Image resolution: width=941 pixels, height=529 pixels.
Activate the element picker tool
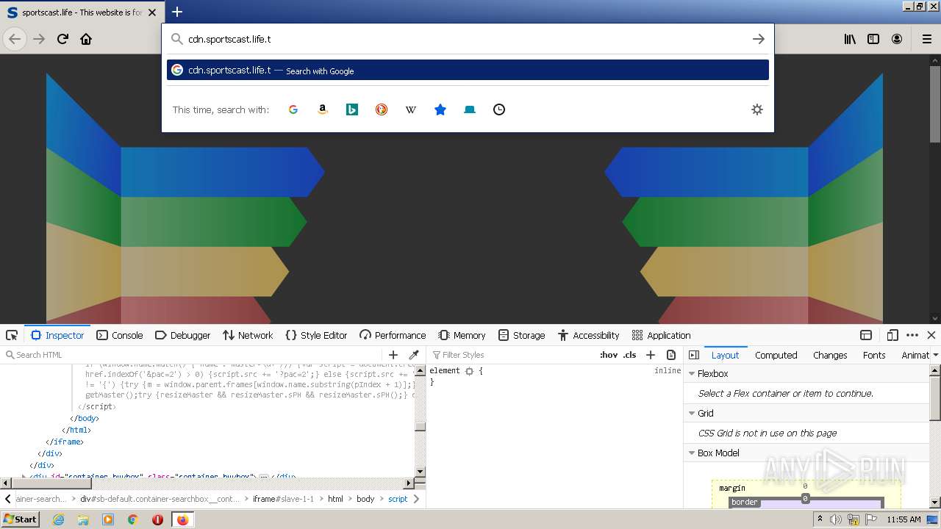pyautogui.click(x=12, y=335)
